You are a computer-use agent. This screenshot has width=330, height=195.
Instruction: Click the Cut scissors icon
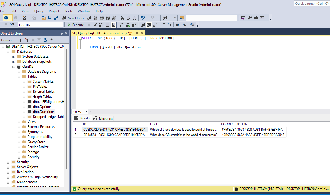(122, 18)
